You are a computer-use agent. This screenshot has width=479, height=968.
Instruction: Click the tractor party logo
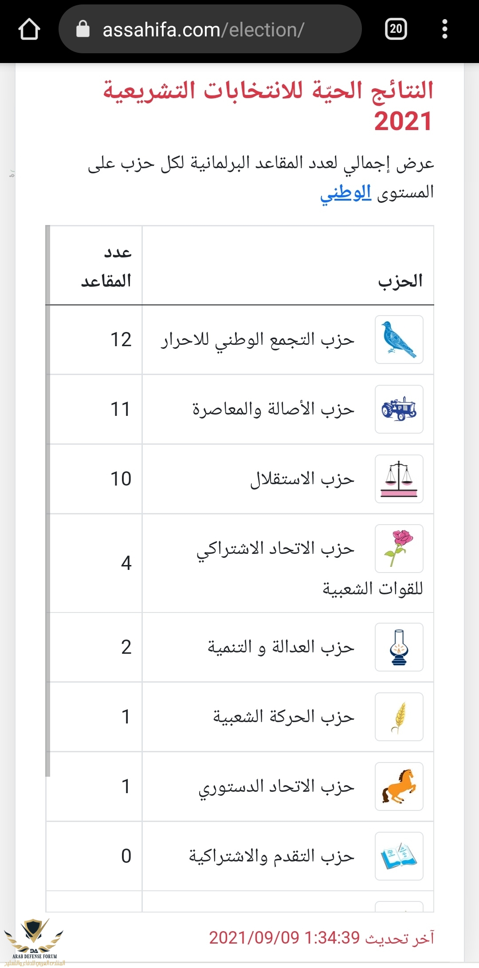(x=399, y=409)
